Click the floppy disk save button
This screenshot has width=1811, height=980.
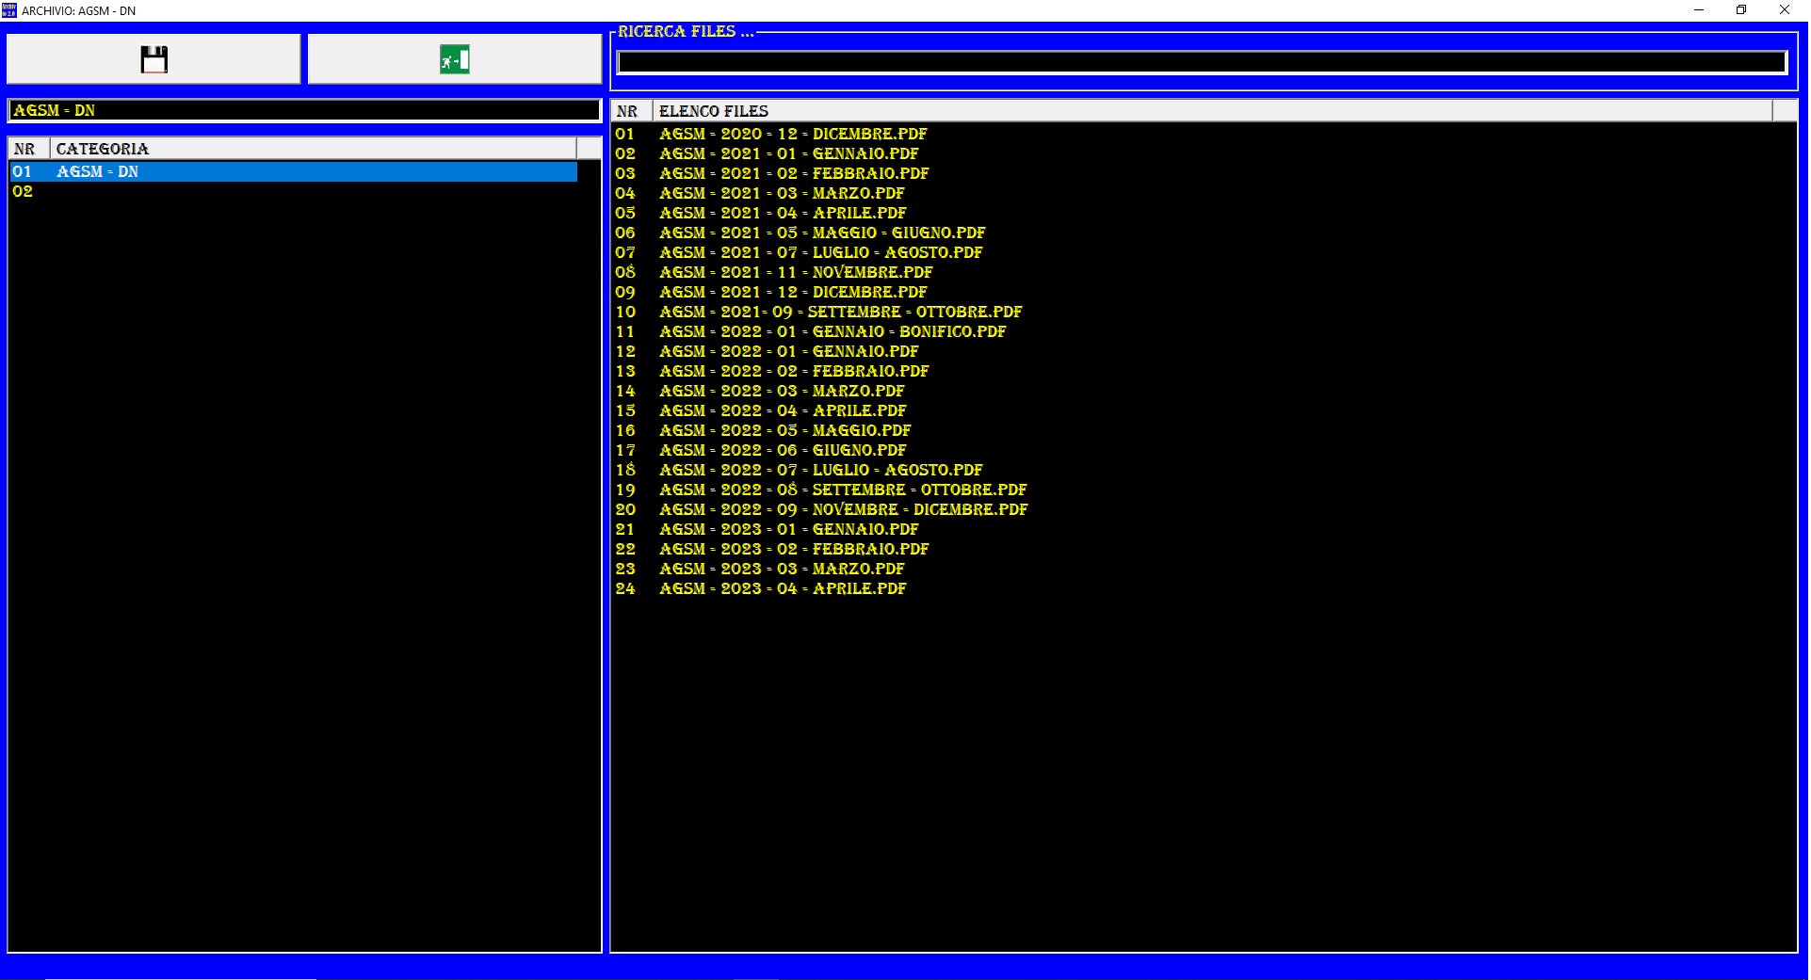[154, 59]
